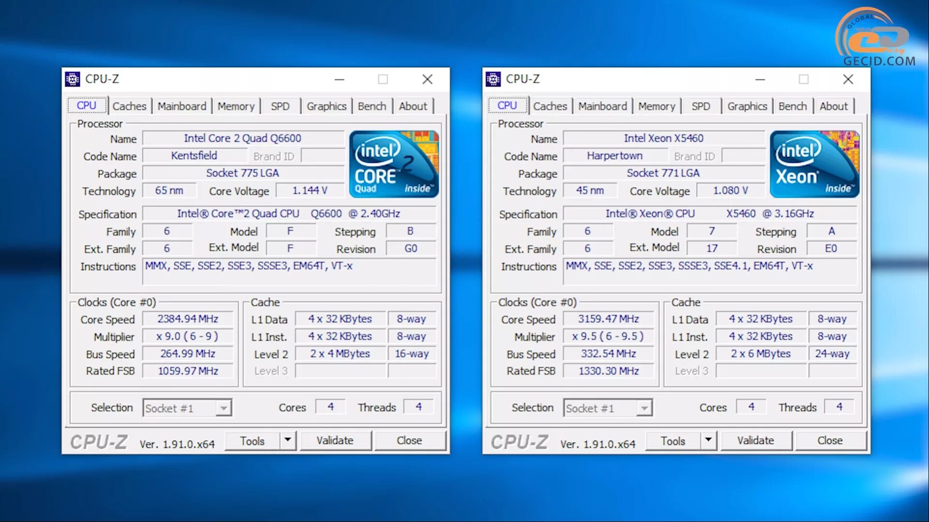
Task: Open the Tools dropdown arrow in left window
Action: [x=288, y=440]
